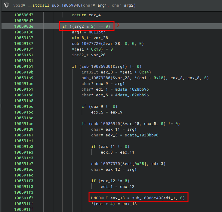The width and height of the screenshot is (222, 212).
Task: Click variable var_28 declaration uint8_t*
Action: [x=90, y=38]
